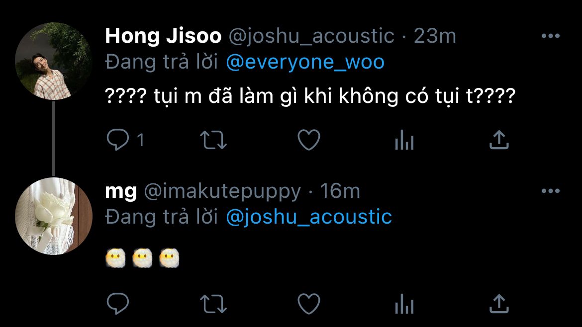Open mg's white rose profile picture

(53, 216)
